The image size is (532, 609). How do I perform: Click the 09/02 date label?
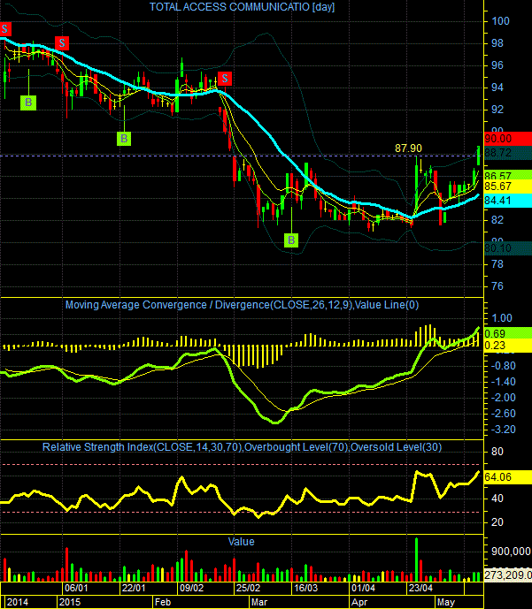pyautogui.click(x=191, y=588)
